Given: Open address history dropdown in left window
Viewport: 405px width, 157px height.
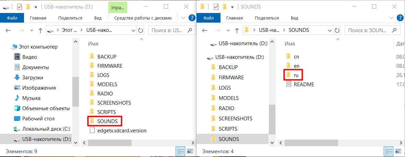Looking at the screenshot, I should click(132, 30).
